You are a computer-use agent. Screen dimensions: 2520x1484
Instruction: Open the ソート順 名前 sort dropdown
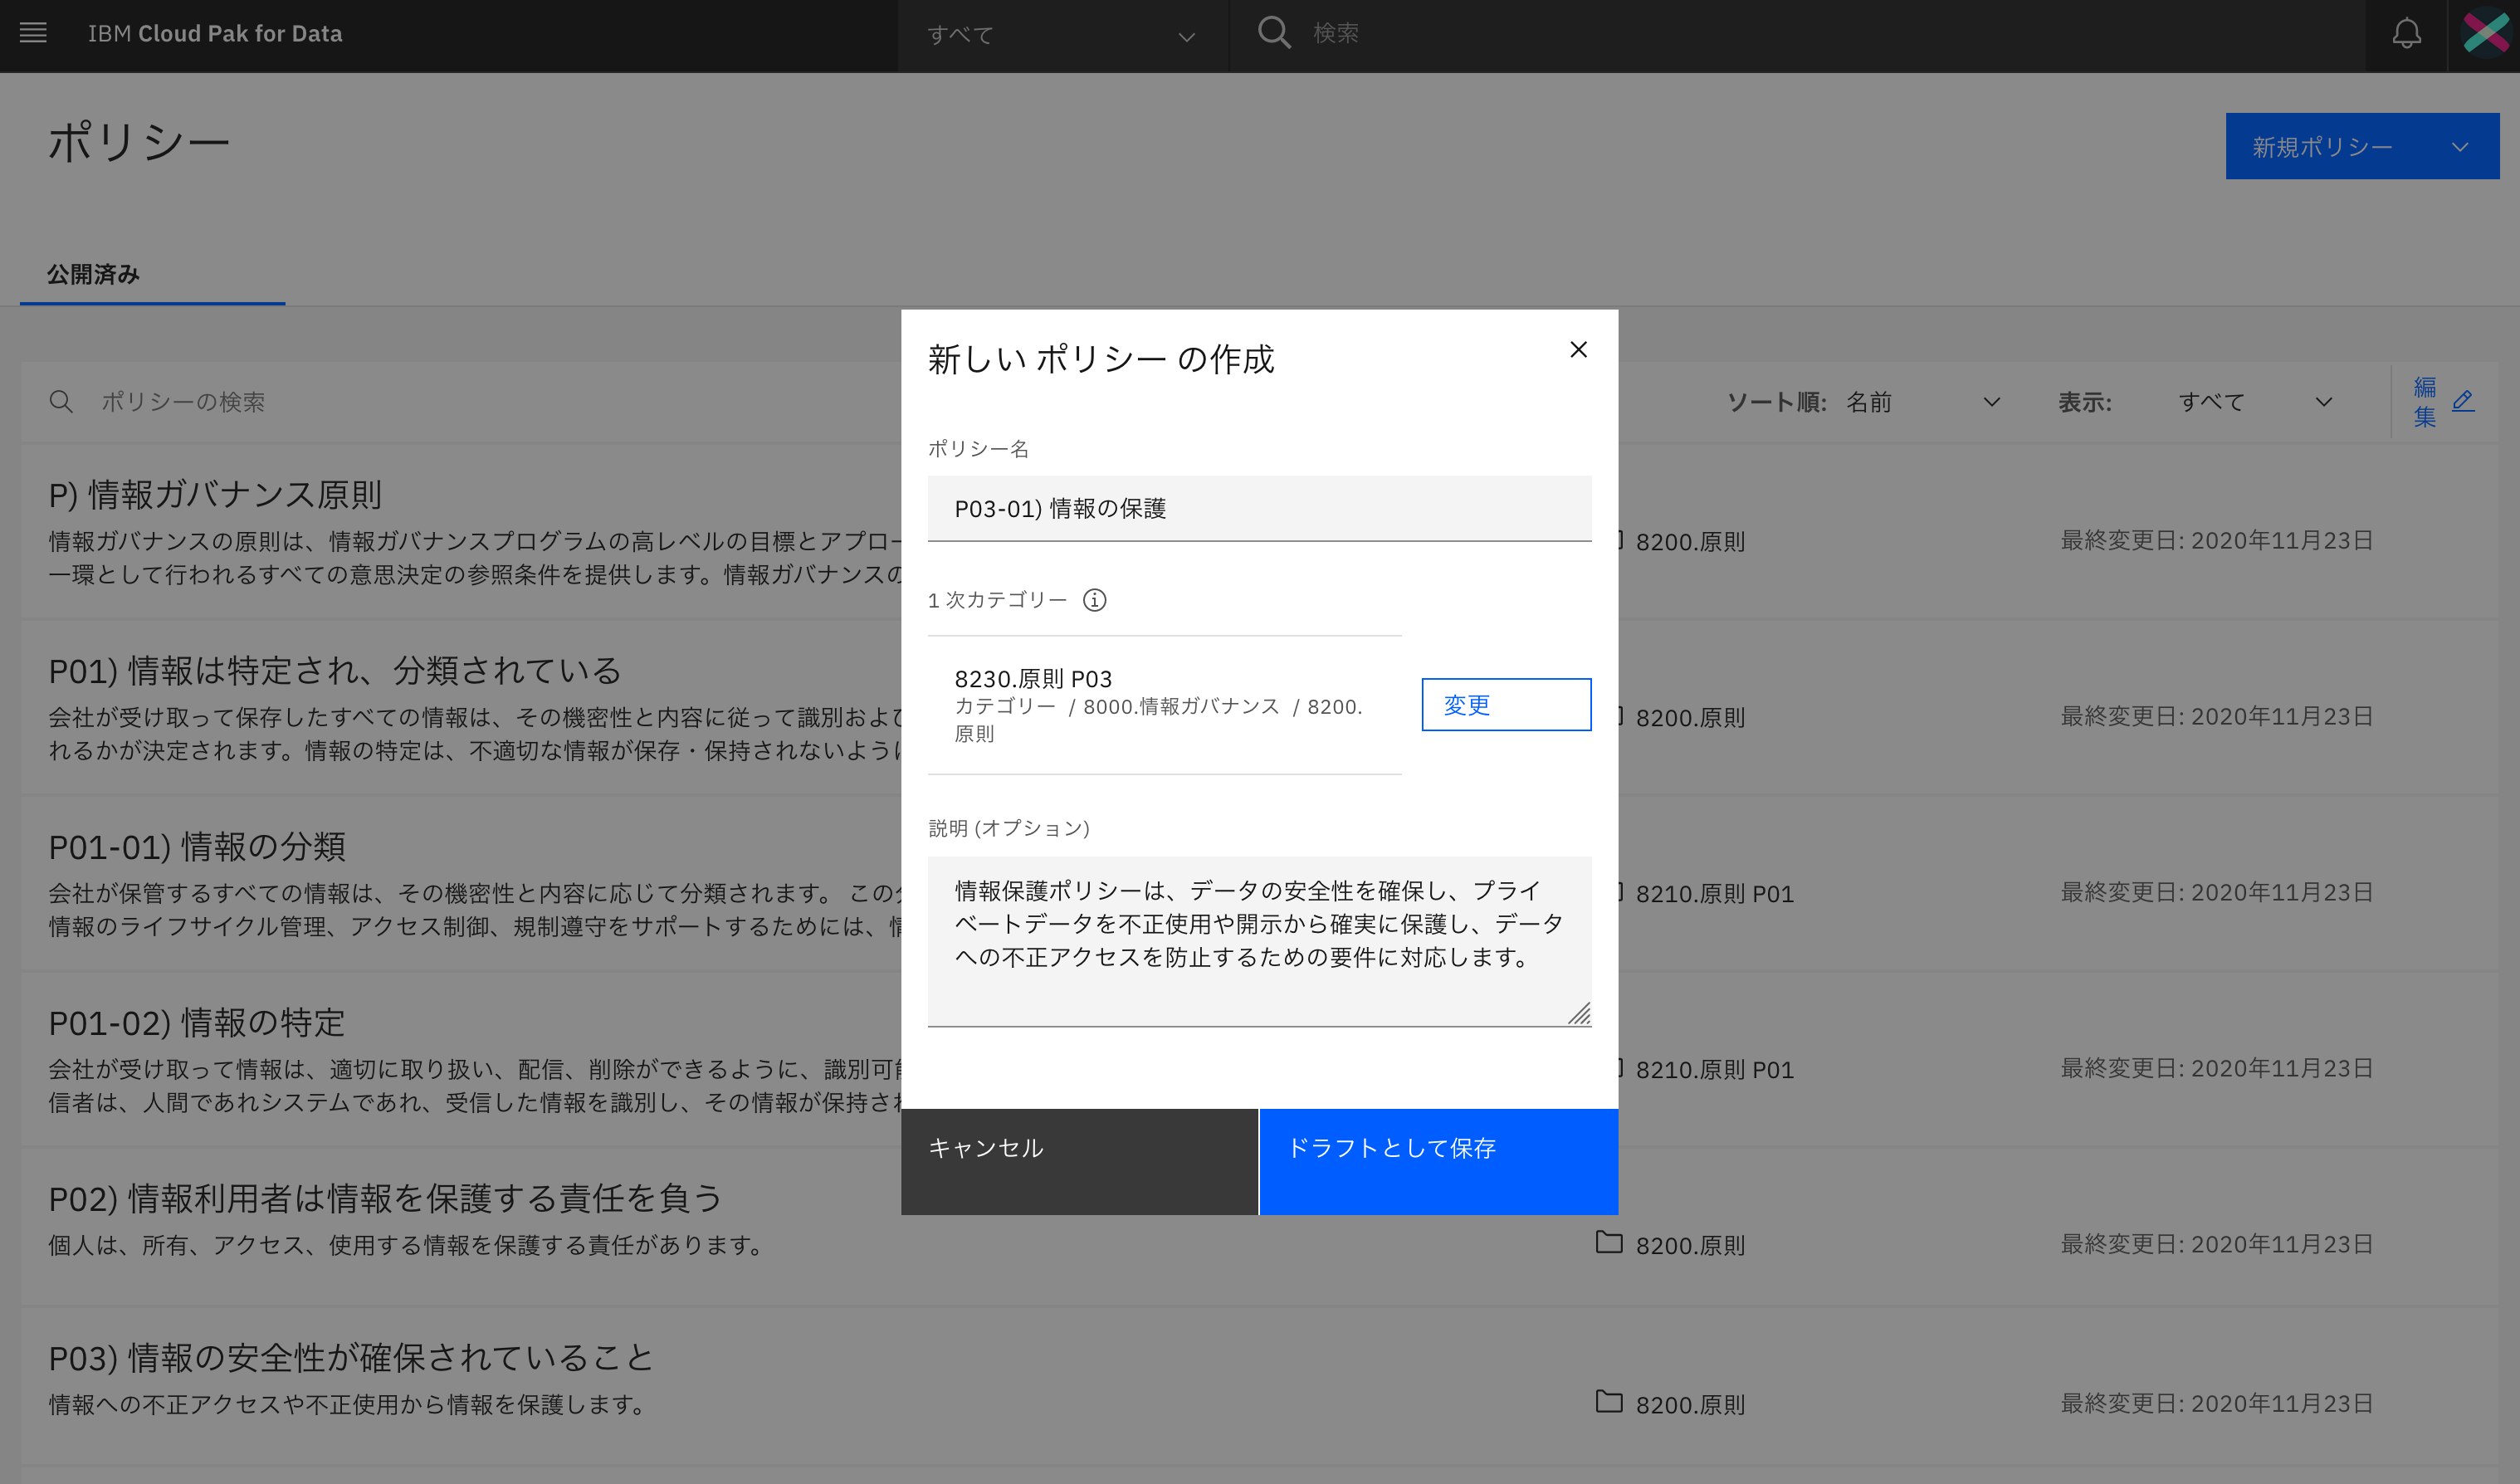(1920, 402)
